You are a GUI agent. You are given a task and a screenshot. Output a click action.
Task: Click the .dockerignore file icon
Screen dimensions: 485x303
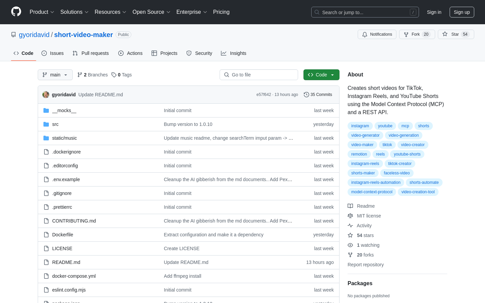pyautogui.click(x=46, y=152)
